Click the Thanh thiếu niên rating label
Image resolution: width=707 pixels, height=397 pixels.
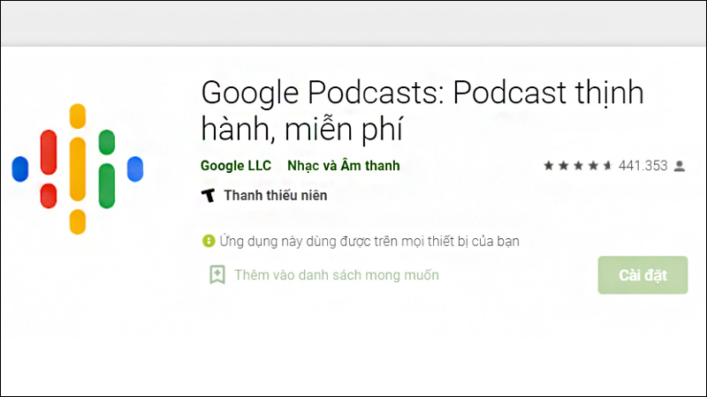(276, 195)
